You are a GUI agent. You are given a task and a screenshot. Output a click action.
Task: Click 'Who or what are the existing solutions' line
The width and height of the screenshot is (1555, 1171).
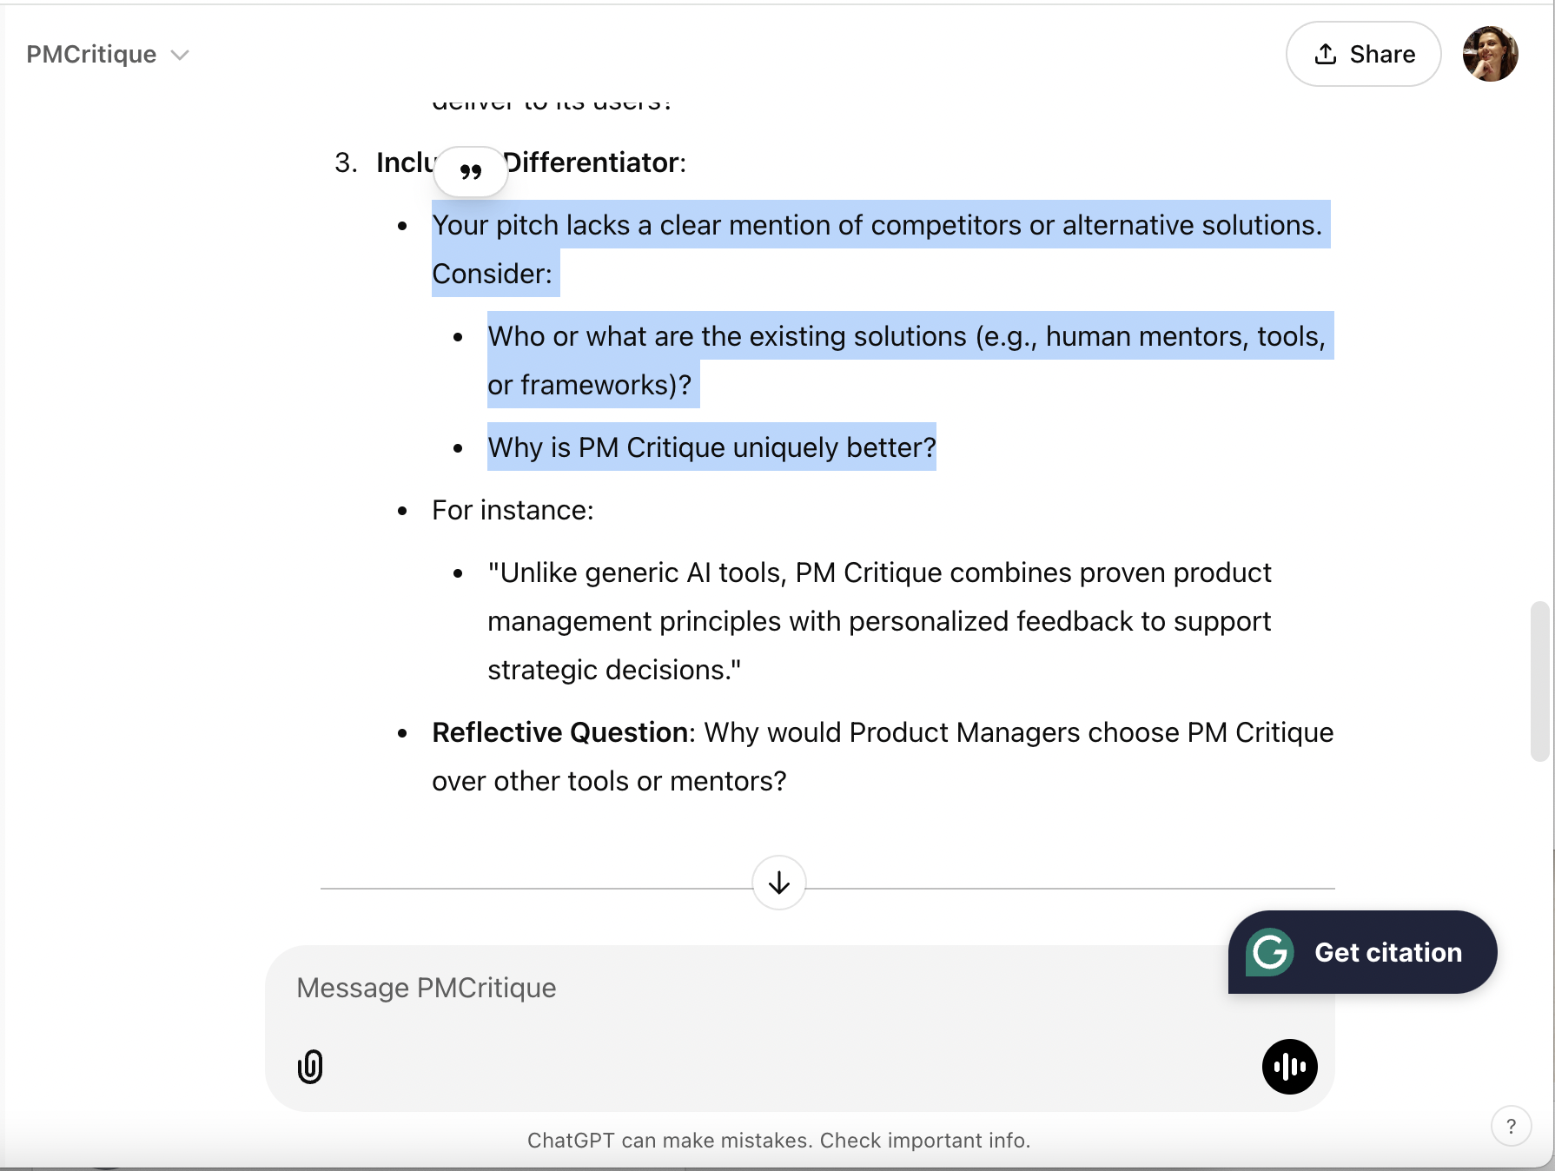pos(906,336)
